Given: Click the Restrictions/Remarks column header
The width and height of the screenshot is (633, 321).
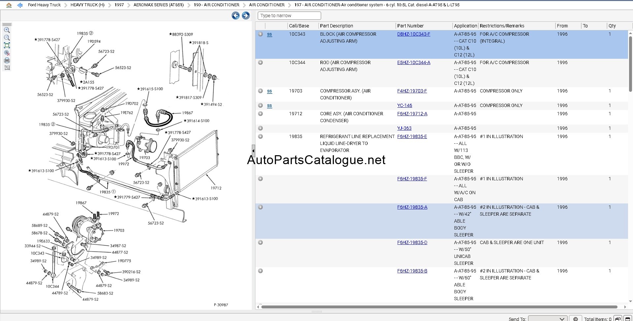Looking at the screenshot, I should point(502,26).
